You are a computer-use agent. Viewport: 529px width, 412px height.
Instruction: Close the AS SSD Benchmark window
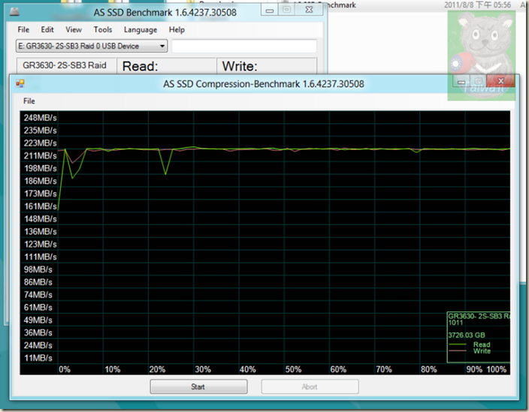309,10
